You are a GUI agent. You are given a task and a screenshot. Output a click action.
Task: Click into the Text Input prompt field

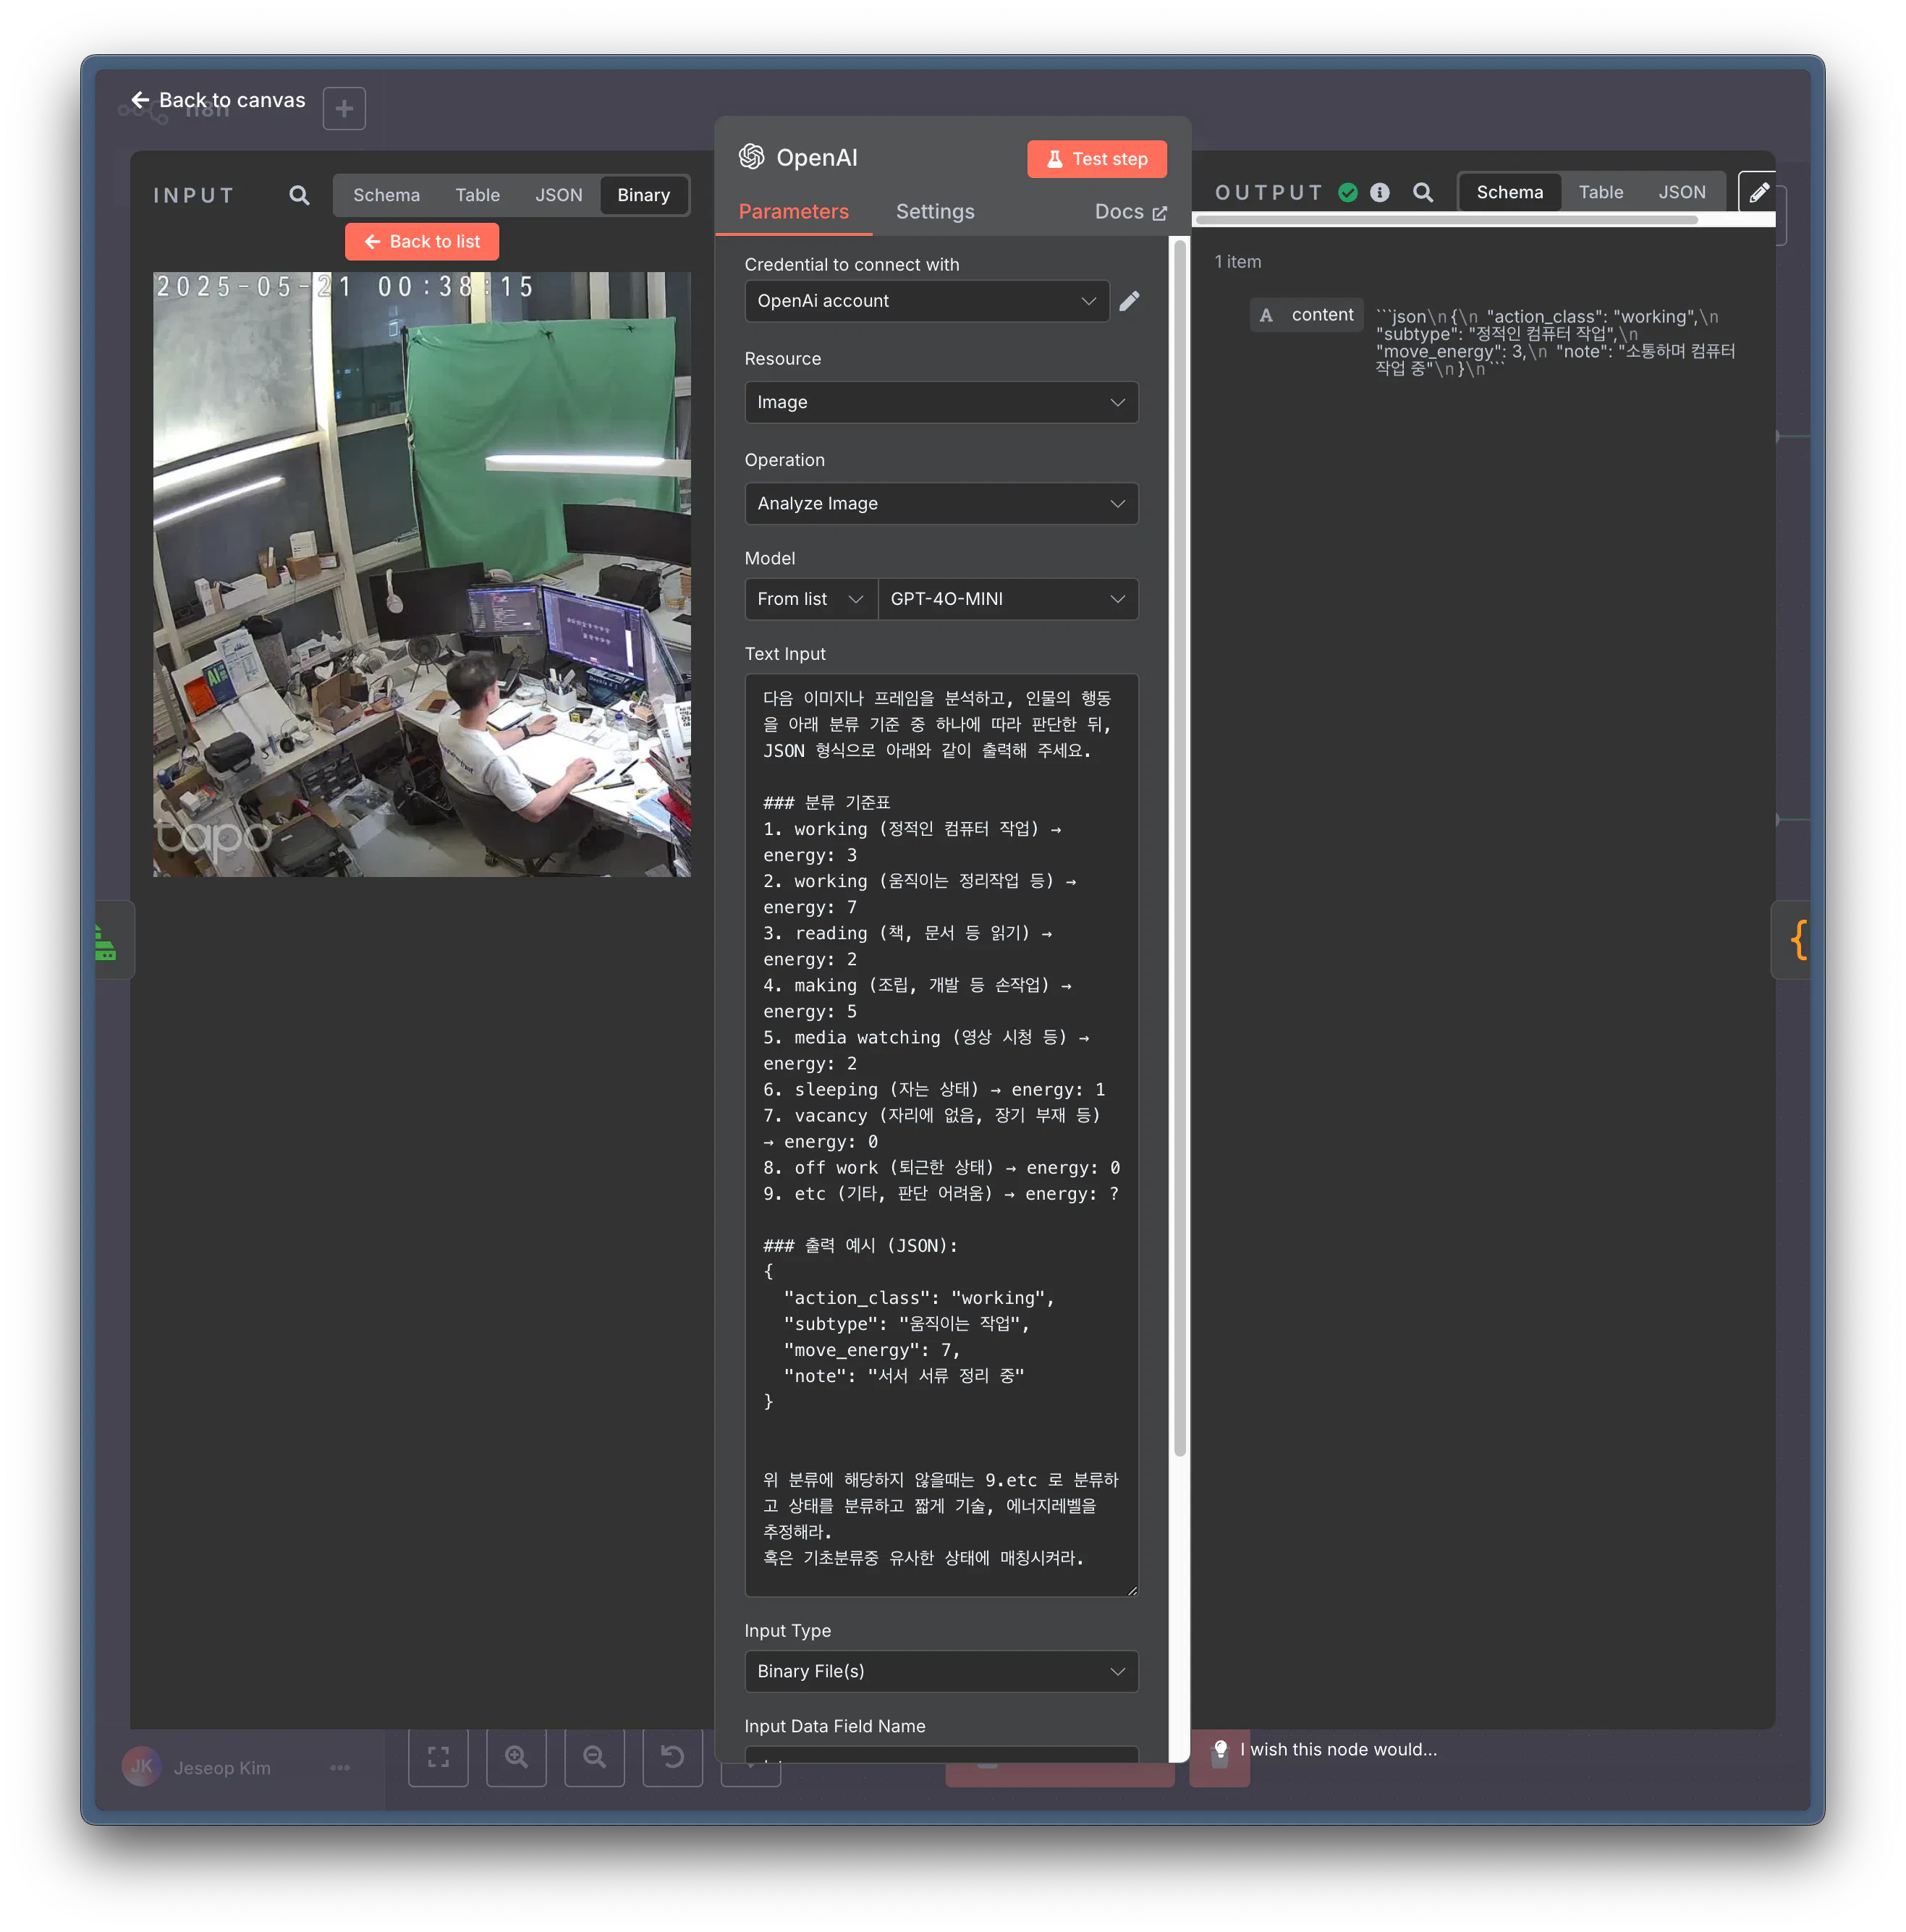click(x=941, y=1135)
